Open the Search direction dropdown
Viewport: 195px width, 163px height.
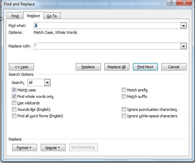point(47,83)
